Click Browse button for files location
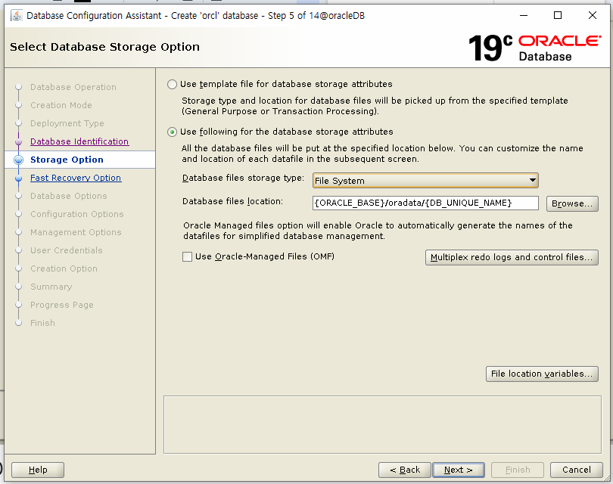Screen dimensions: 613x484 point(572,203)
